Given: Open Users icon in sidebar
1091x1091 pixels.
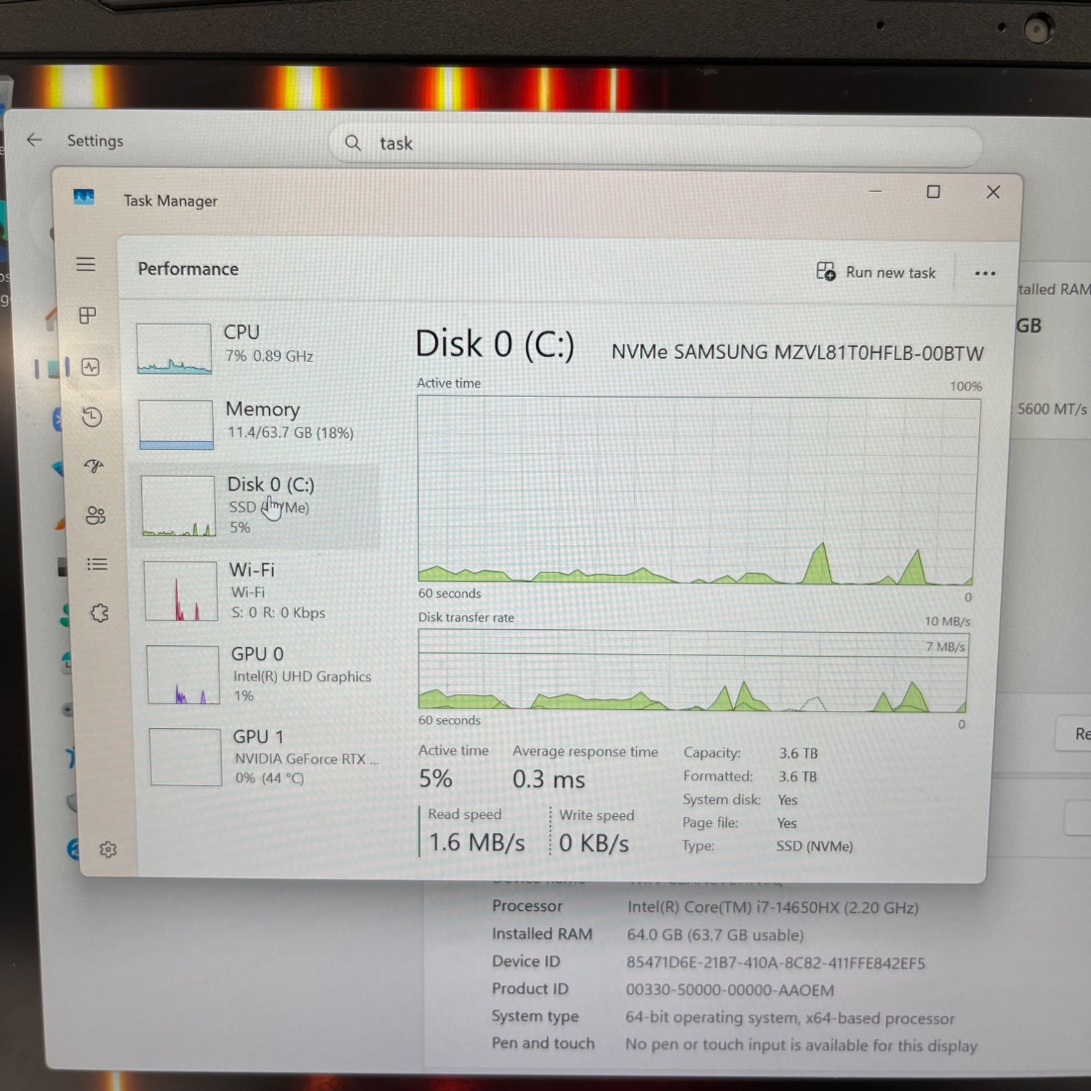Looking at the screenshot, I should [x=95, y=516].
